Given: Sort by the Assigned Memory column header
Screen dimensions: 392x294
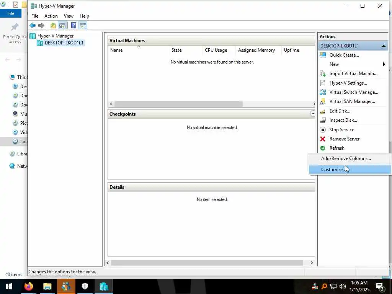Looking at the screenshot, I should point(258,50).
